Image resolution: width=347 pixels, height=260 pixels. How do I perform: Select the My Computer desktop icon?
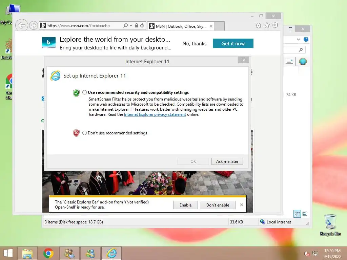pos(9,14)
